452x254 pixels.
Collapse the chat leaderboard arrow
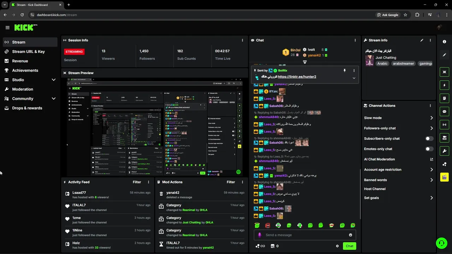coord(305,62)
